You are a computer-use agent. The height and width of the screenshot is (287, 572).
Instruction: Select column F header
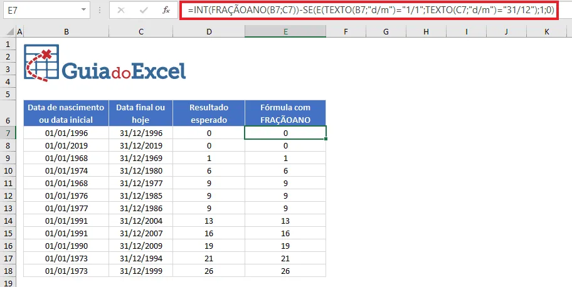click(346, 32)
